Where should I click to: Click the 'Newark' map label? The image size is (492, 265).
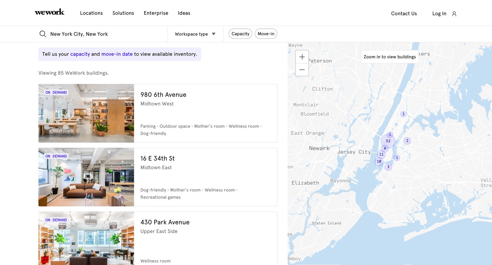click(319, 148)
